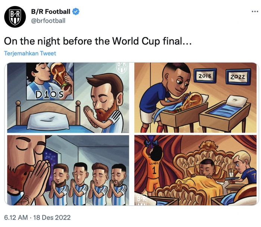Click the 2018 wall frame
The height and width of the screenshot is (227, 261).
pos(205,76)
